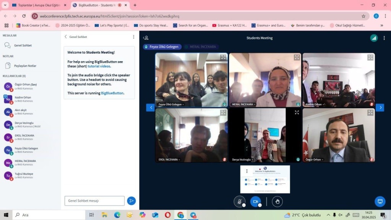Toggle webcam sharing button

(255, 201)
